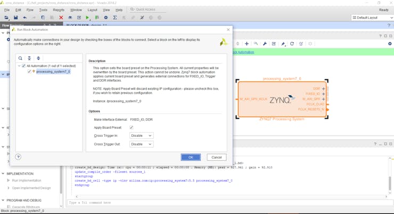Open the View menu

click(106, 10)
